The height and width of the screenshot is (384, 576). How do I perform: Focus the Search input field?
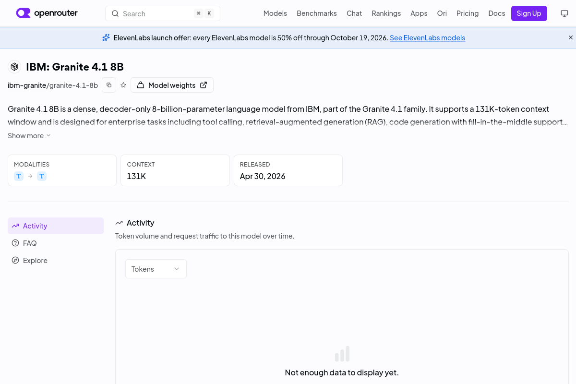click(x=163, y=13)
